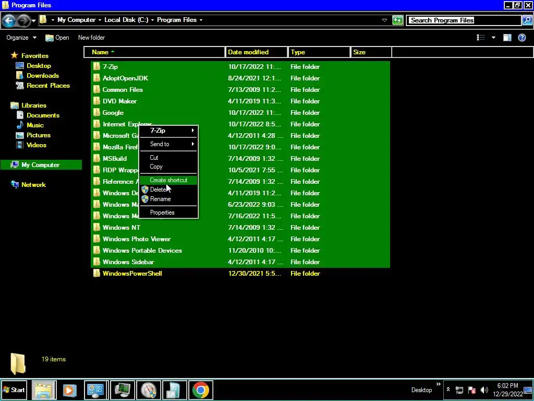Choose Cut from the context menu
Viewport: 534px width, 401px height.
click(168, 158)
